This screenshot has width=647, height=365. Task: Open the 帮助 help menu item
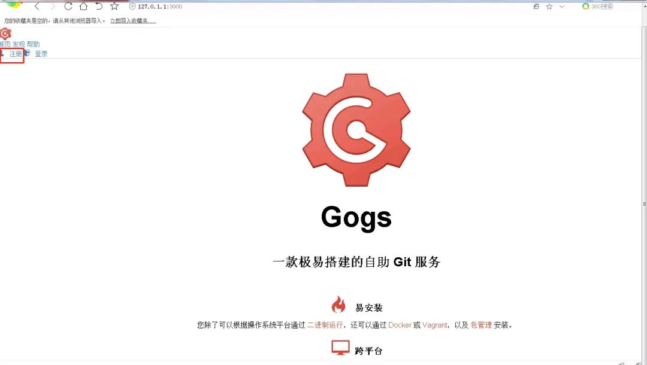tap(34, 44)
